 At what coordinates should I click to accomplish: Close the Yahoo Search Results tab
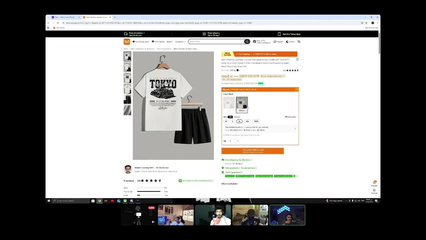click(79, 17)
